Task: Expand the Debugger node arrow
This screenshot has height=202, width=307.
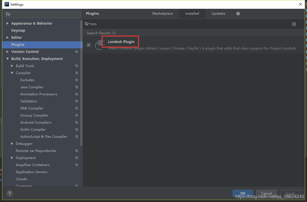Action: click(x=12, y=143)
